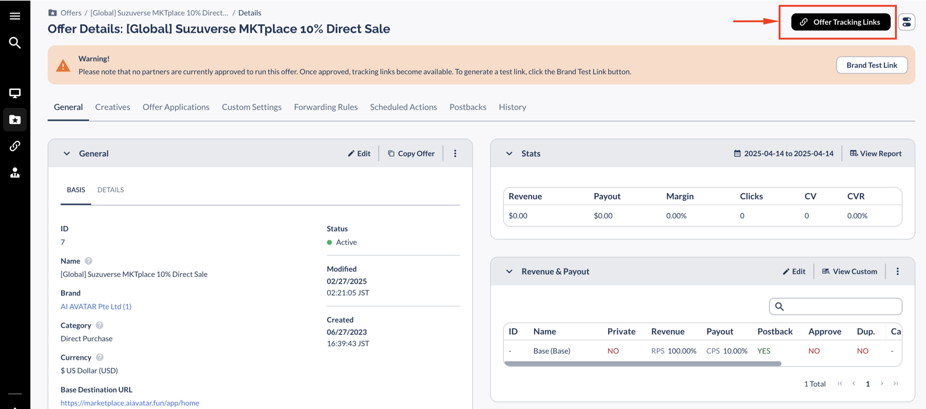
Task: Click the Payout header in Revenue & Payout table
Action: coord(720,331)
